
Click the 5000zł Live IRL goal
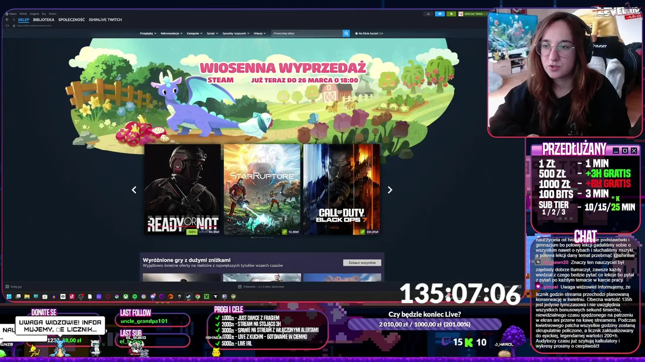click(236, 343)
